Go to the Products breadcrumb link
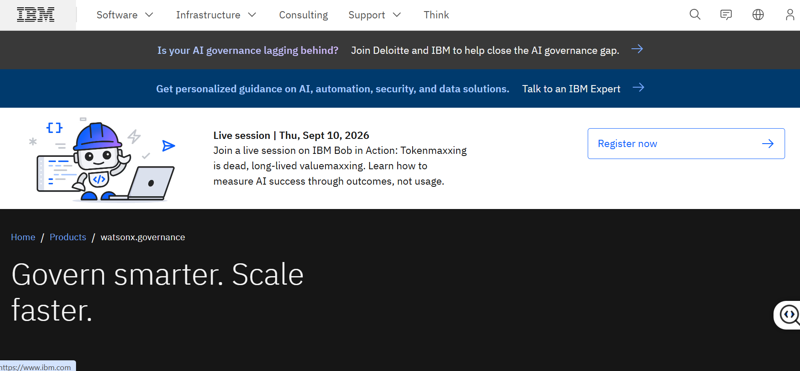The width and height of the screenshot is (800, 371). coord(68,237)
